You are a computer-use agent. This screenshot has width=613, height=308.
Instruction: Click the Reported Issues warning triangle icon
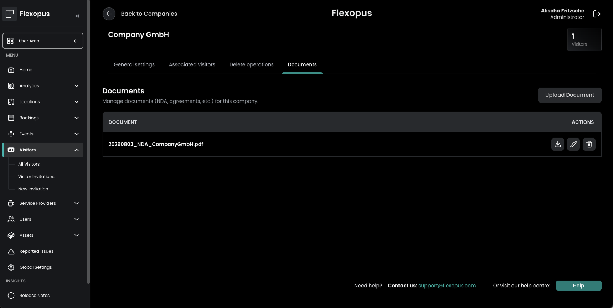click(x=11, y=251)
